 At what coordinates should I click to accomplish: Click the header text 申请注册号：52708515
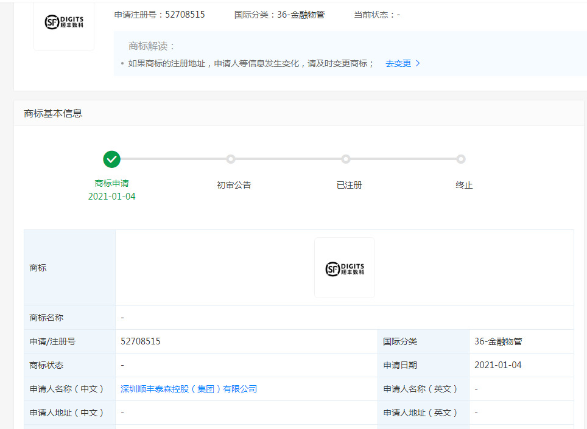click(160, 15)
